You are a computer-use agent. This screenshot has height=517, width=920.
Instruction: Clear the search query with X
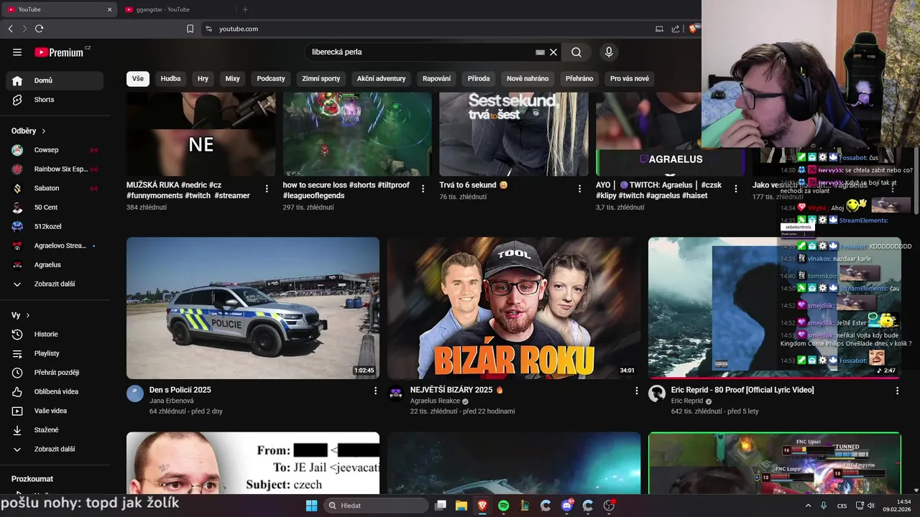(x=553, y=52)
